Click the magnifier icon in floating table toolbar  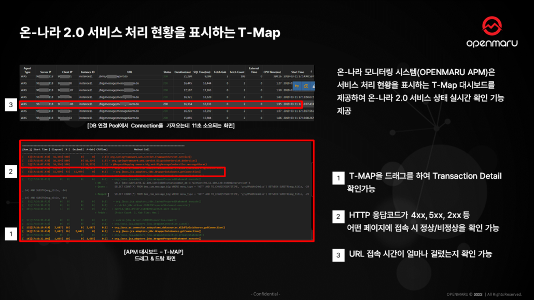306,86
